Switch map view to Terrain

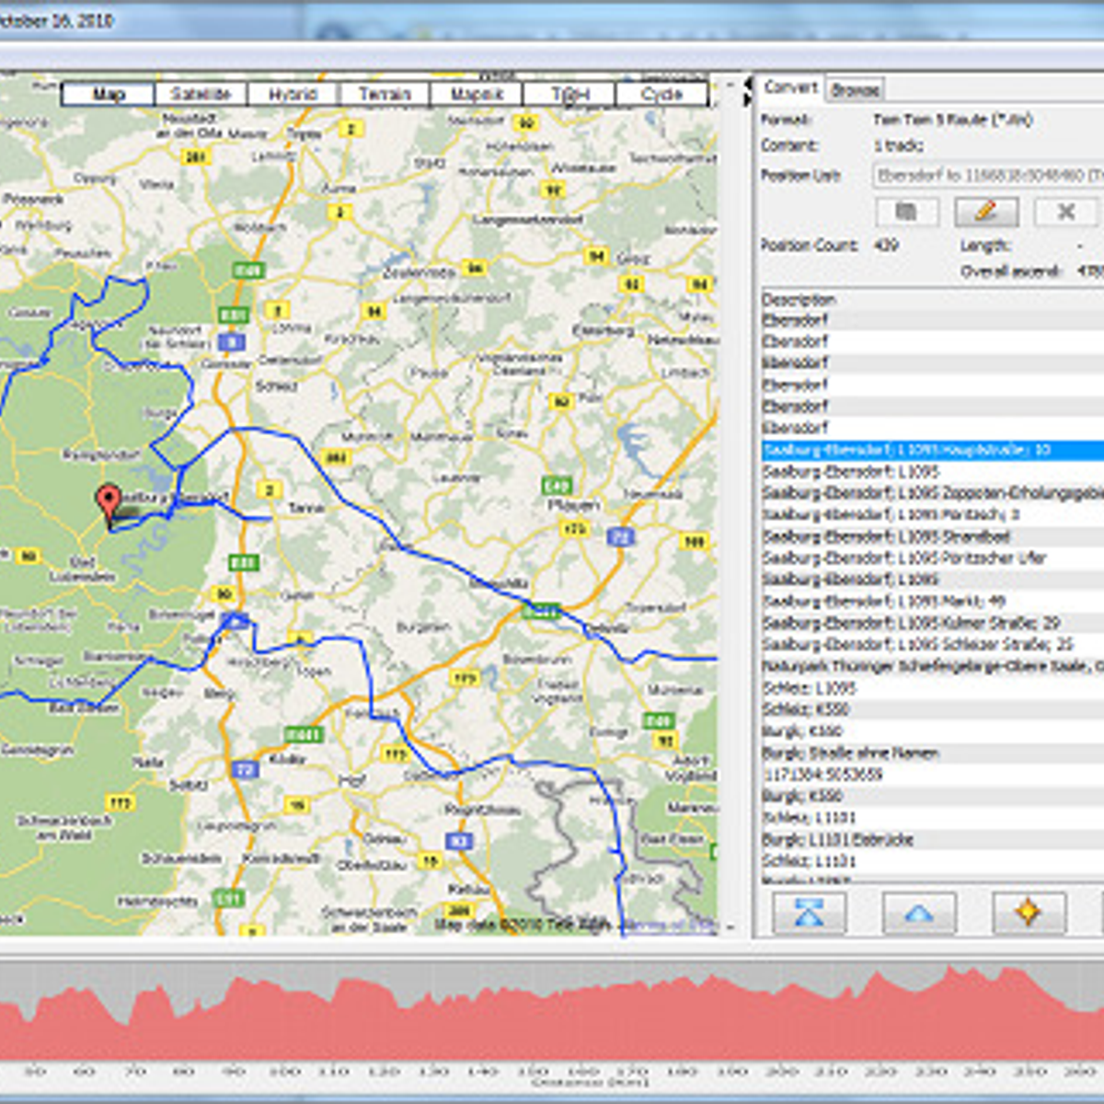pos(385,94)
